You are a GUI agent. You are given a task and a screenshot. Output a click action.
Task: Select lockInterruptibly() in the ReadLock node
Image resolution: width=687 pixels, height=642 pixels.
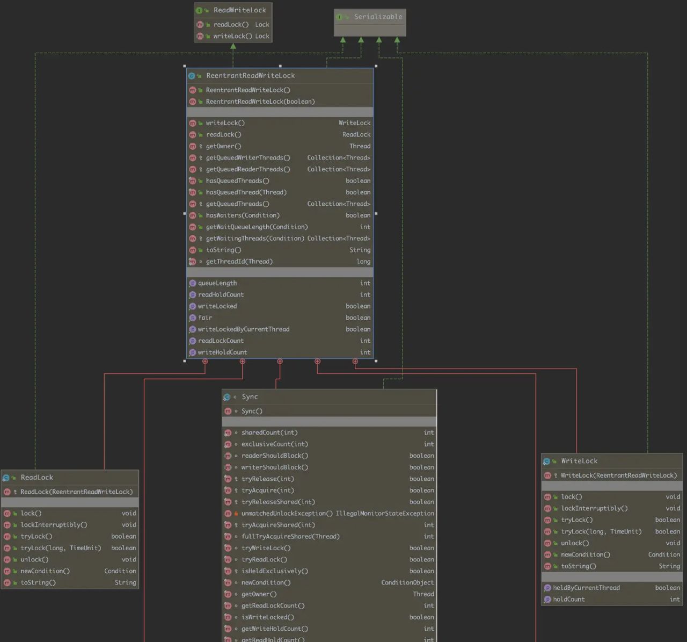point(54,525)
